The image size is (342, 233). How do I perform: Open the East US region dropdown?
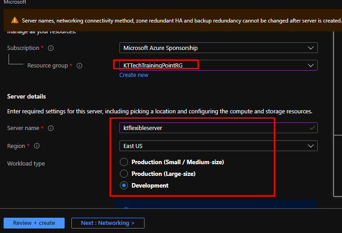[x=218, y=146]
